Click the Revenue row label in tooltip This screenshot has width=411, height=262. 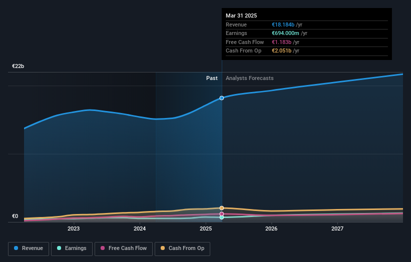[236, 24]
